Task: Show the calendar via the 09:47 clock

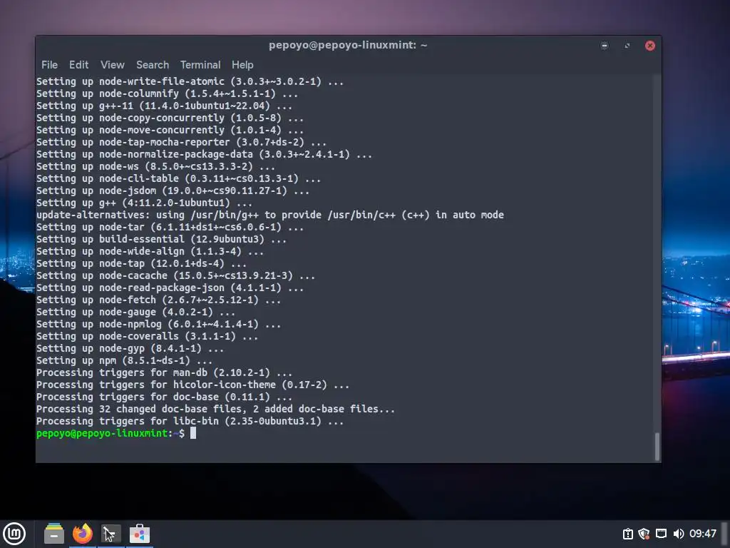Action: click(702, 534)
